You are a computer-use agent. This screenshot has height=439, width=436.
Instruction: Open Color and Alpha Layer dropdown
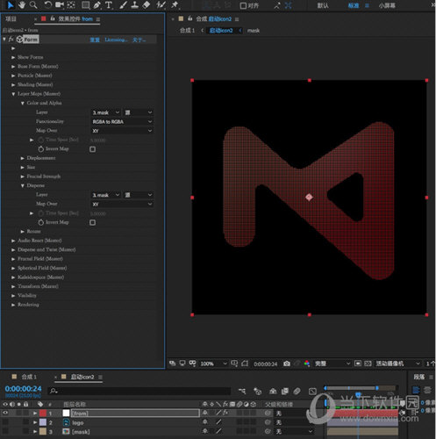click(106, 112)
